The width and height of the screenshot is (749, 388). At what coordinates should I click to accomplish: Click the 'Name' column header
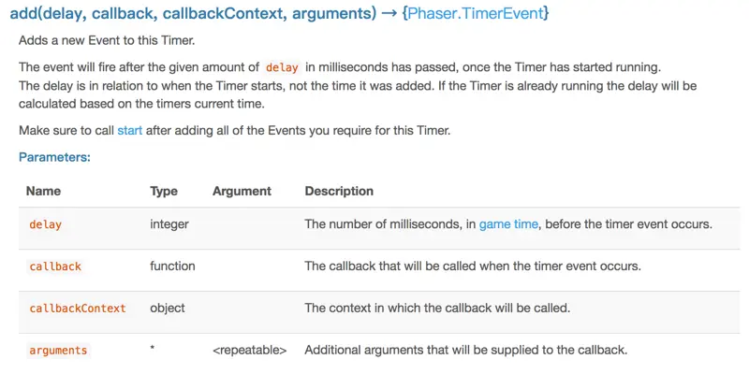click(x=43, y=191)
